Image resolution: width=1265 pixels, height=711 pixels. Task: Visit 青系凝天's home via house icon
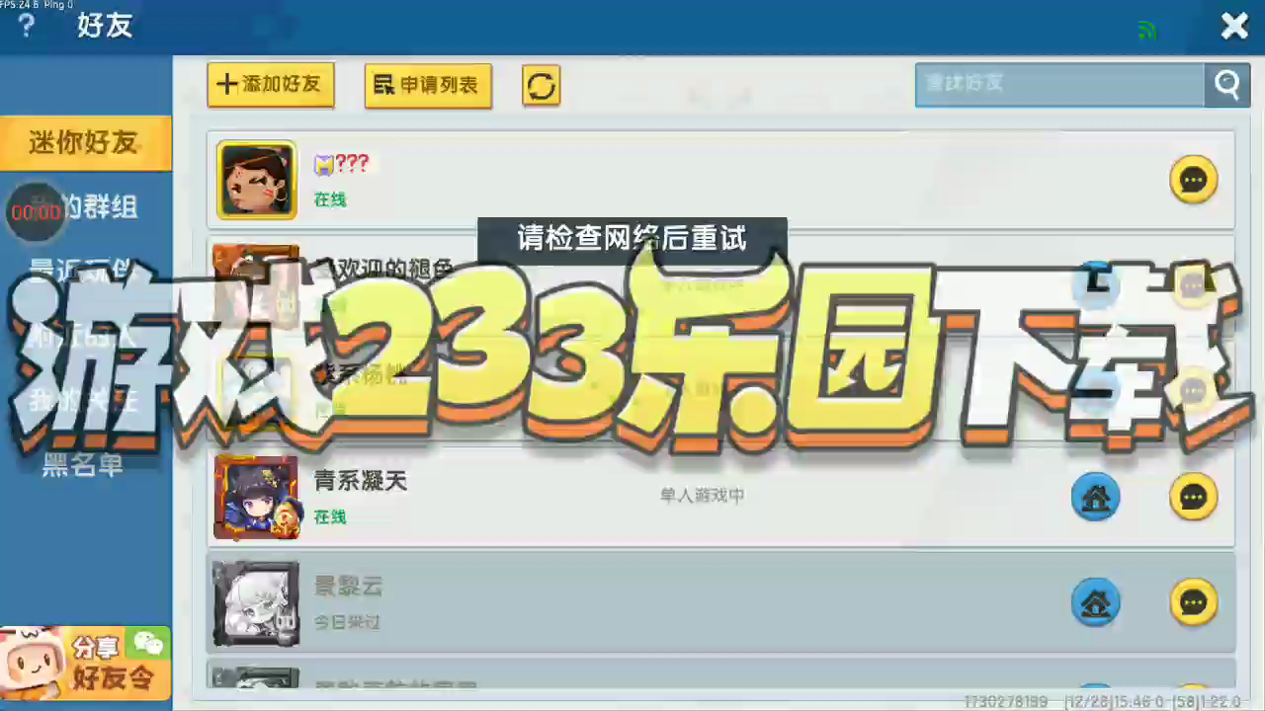click(x=1095, y=496)
